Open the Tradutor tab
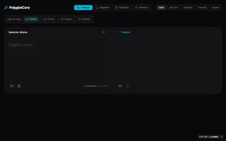Screen dimensions: 226x141 (83, 8)
